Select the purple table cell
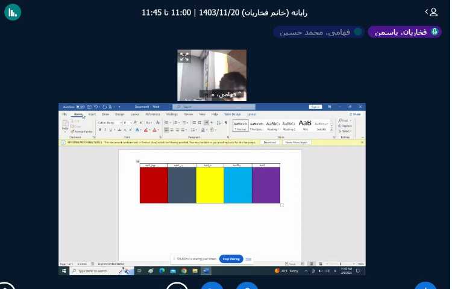 click(266, 185)
